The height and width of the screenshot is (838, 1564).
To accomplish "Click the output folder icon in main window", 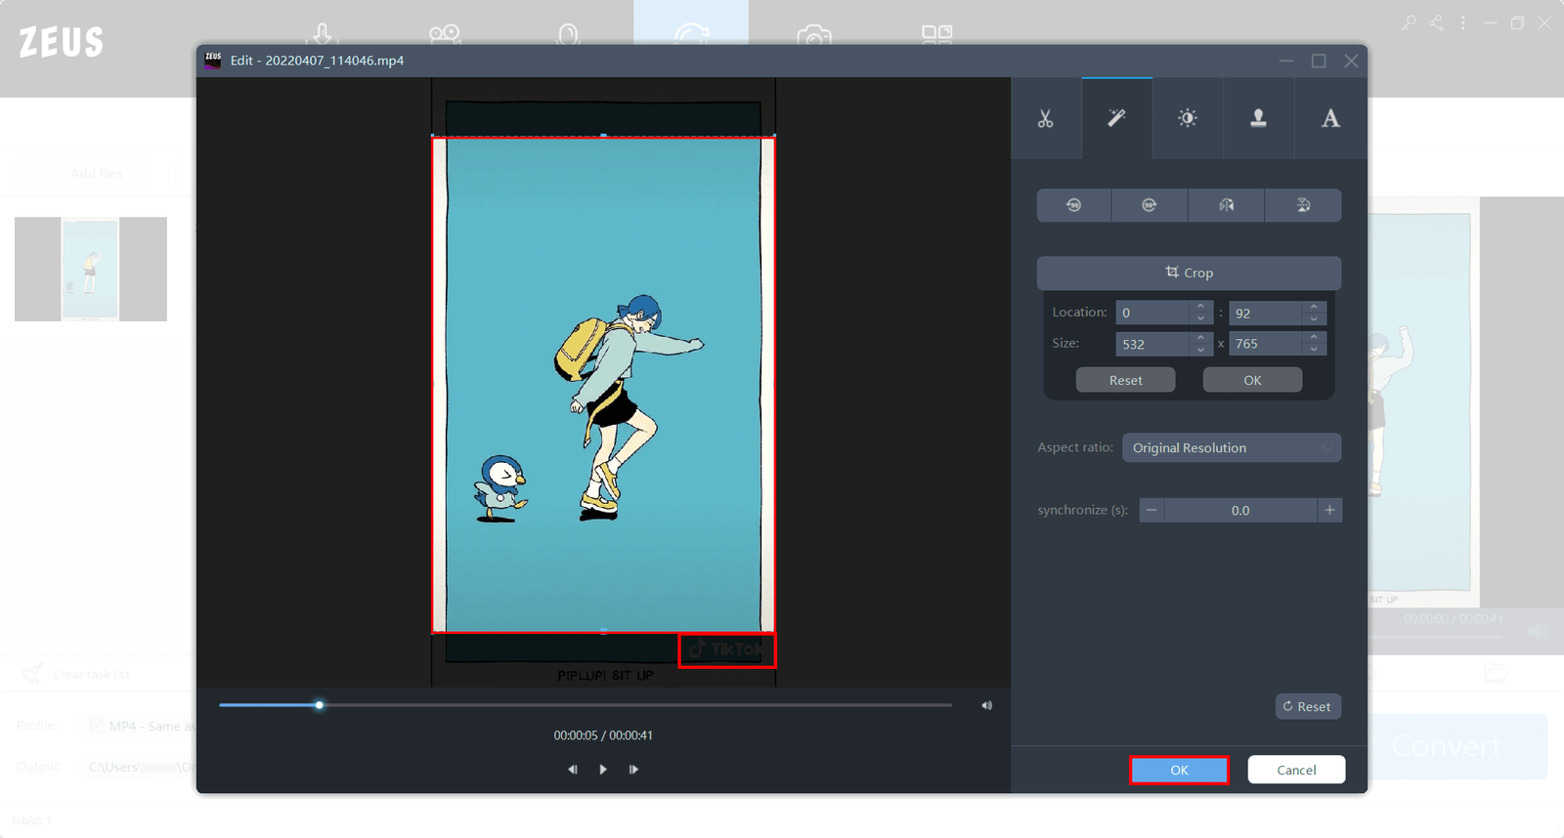I will (x=1496, y=672).
